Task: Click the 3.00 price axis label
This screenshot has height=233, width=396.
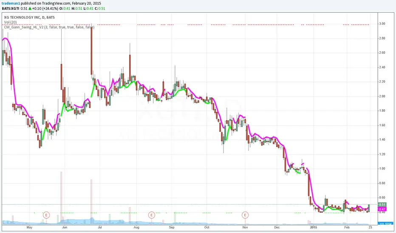Action: 382,24
